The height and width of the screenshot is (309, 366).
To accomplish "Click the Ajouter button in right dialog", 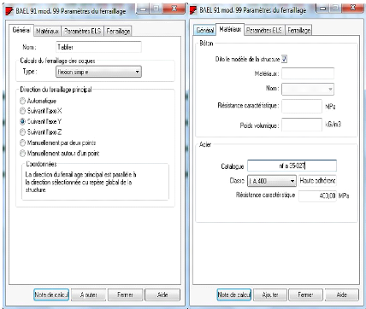I will click(270, 294).
